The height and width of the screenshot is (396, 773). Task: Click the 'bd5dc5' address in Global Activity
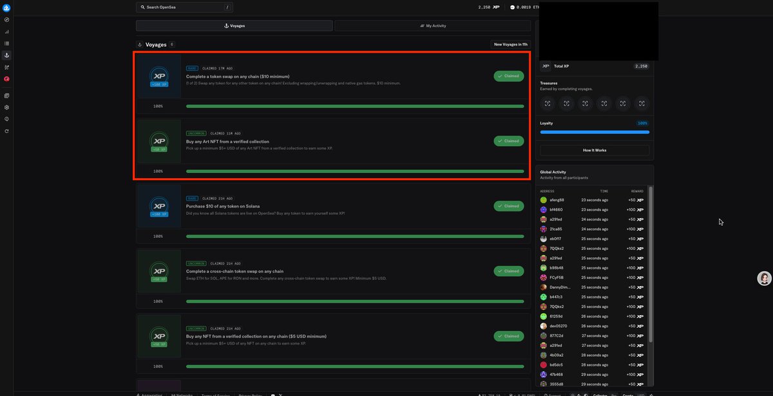tap(557, 364)
